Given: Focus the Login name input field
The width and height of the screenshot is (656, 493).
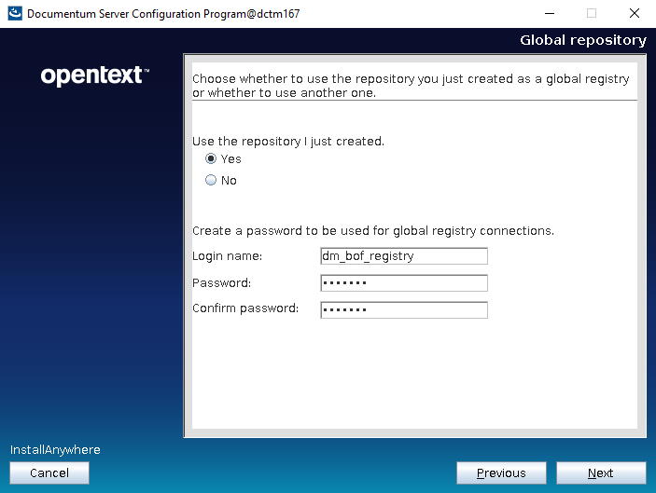Looking at the screenshot, I should tap(403, 256).
